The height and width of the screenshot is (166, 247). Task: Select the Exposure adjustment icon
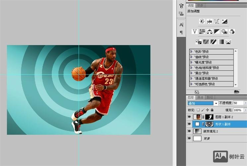point(225,21)
